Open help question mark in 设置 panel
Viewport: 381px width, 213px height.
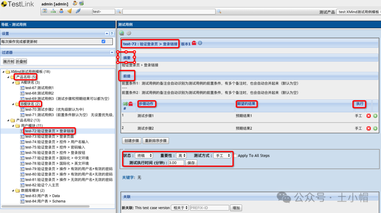click(112, 33)
